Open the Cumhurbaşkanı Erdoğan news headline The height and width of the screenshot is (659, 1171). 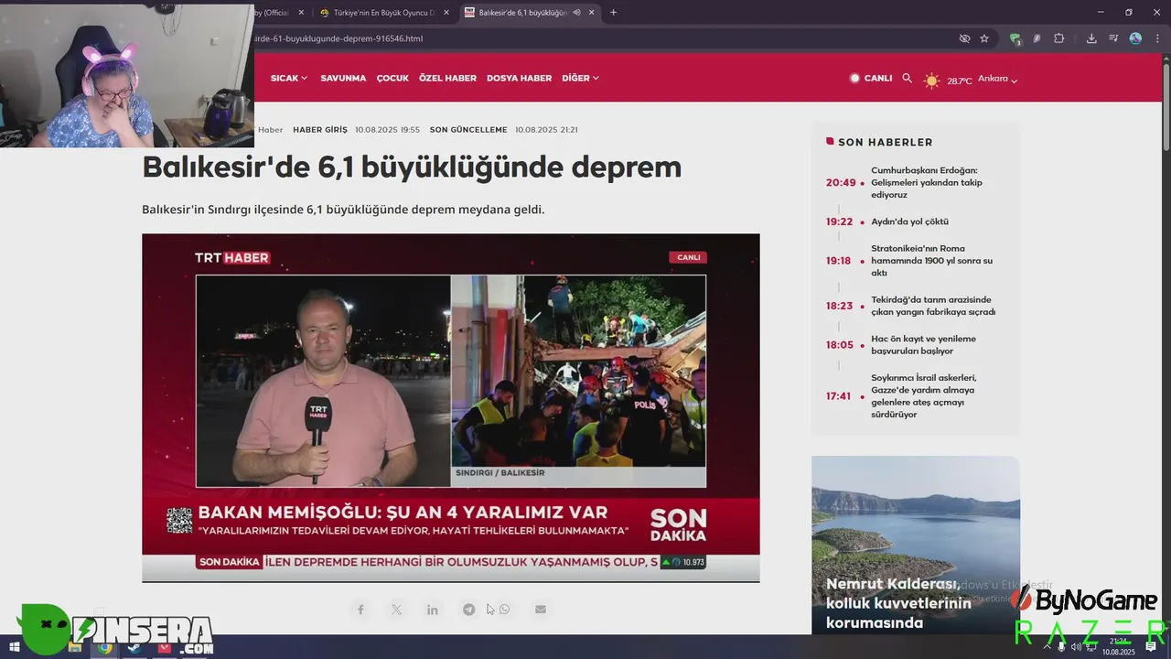[x=926, y=182]
